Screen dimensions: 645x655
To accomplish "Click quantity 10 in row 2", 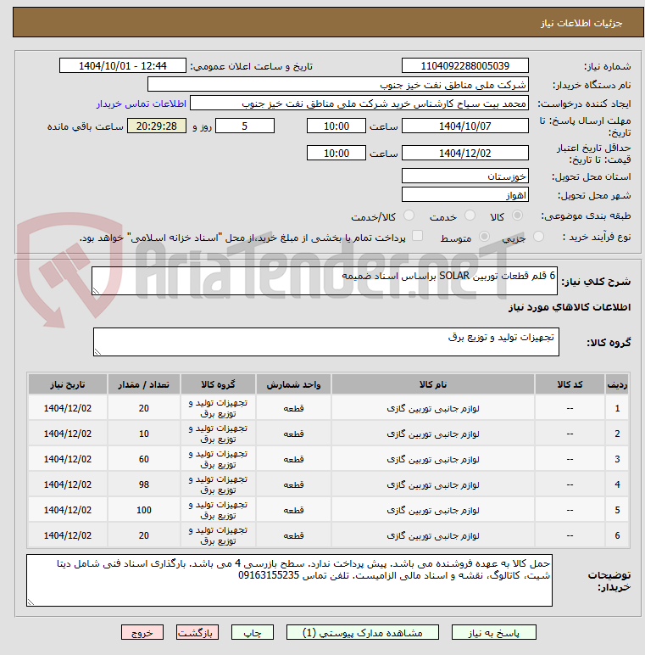I will (x=144, y=434).
